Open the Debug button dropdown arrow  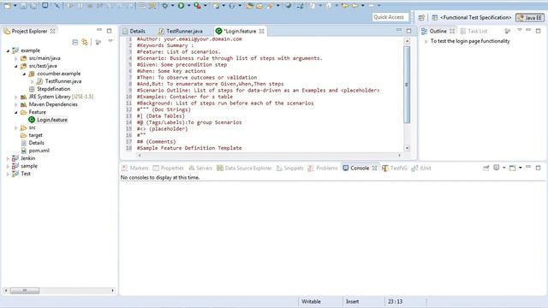point(172,6)
